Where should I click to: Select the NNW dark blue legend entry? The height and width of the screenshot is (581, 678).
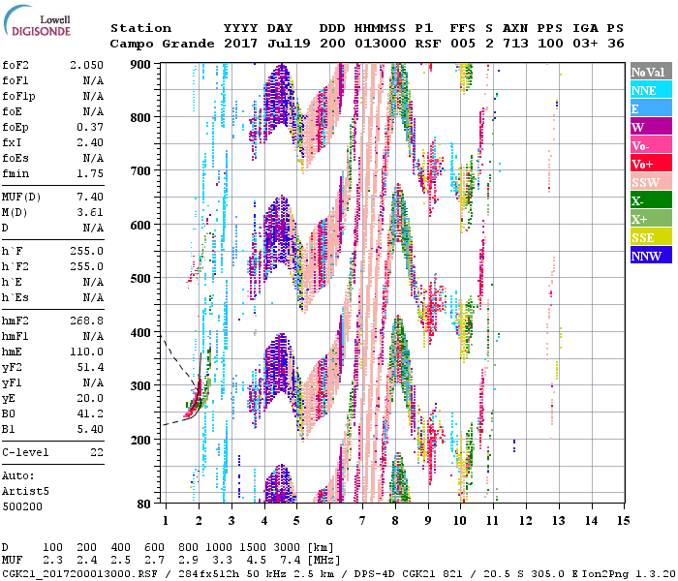tap(651, 257)
